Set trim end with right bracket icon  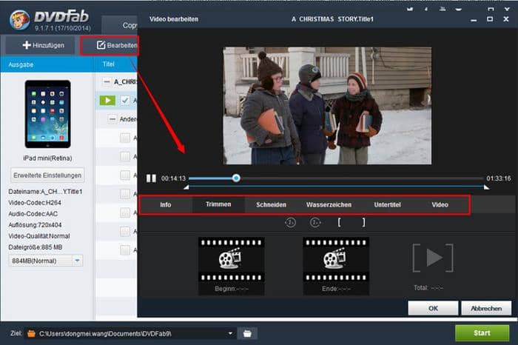[x=363, y=222]
